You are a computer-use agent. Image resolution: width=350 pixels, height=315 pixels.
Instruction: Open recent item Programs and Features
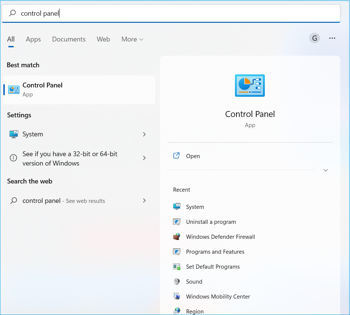(x=250, y=251)
